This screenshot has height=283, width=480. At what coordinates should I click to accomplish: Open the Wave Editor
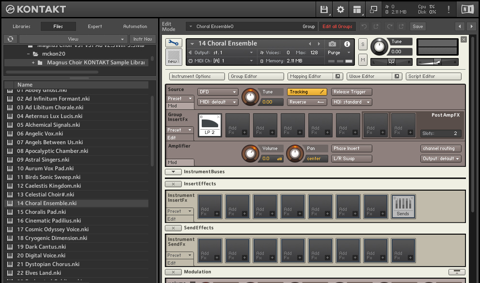(x=370, y=76)
